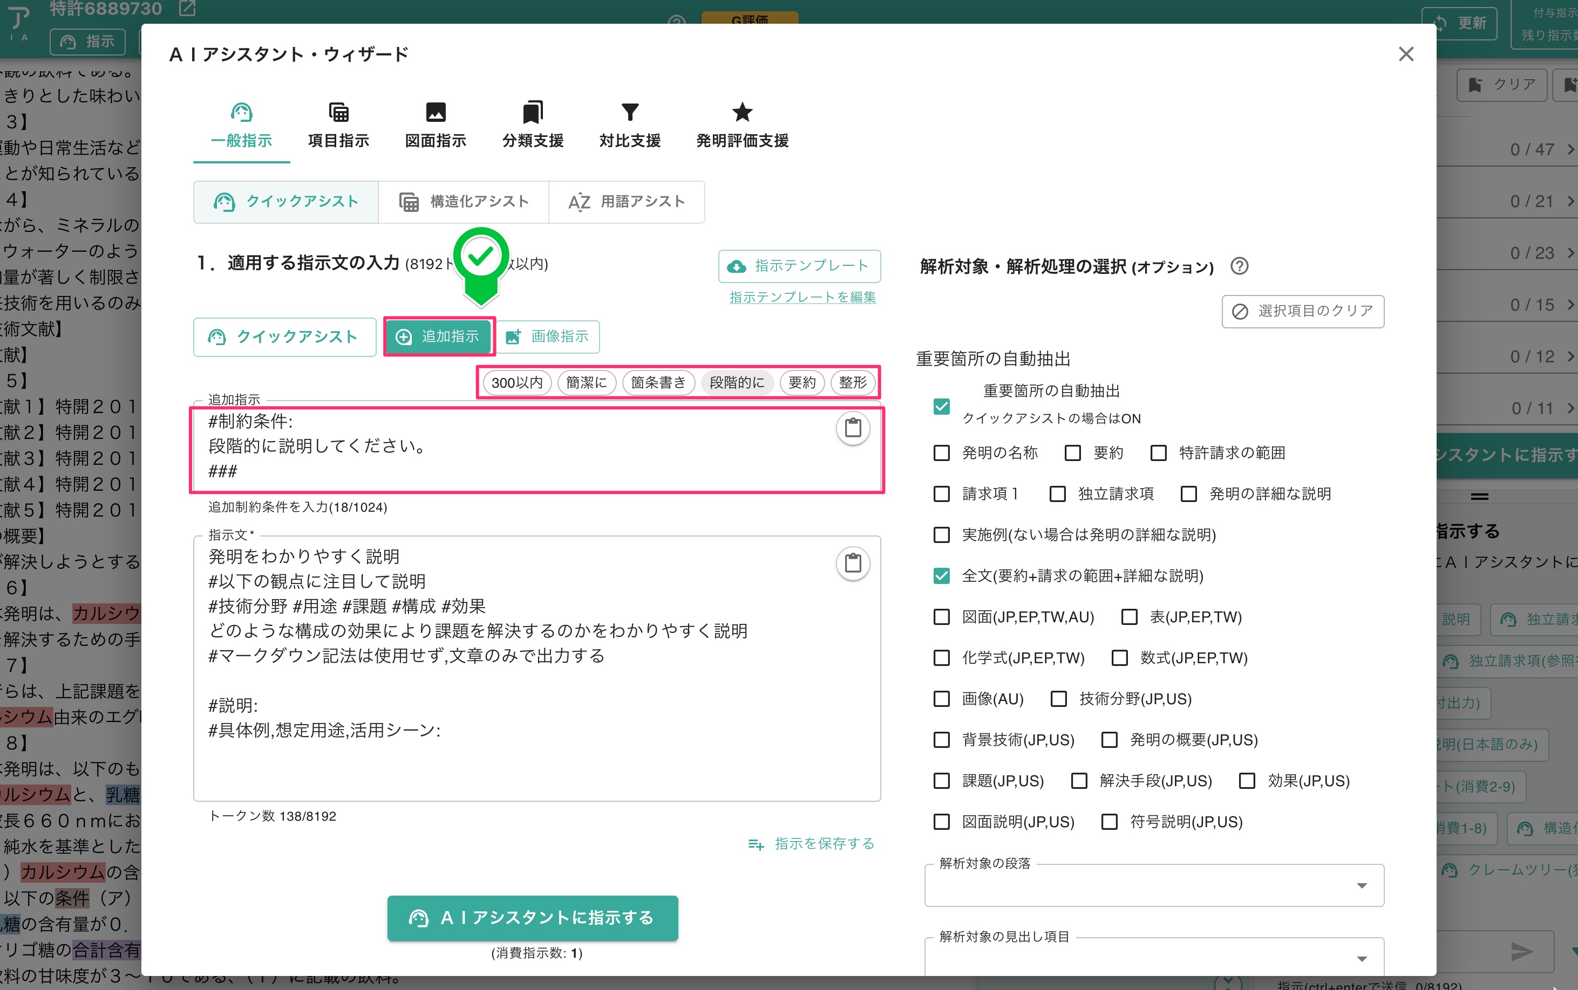Click the 画像指示 button
1578x990 pixels.
coord(548,336)
